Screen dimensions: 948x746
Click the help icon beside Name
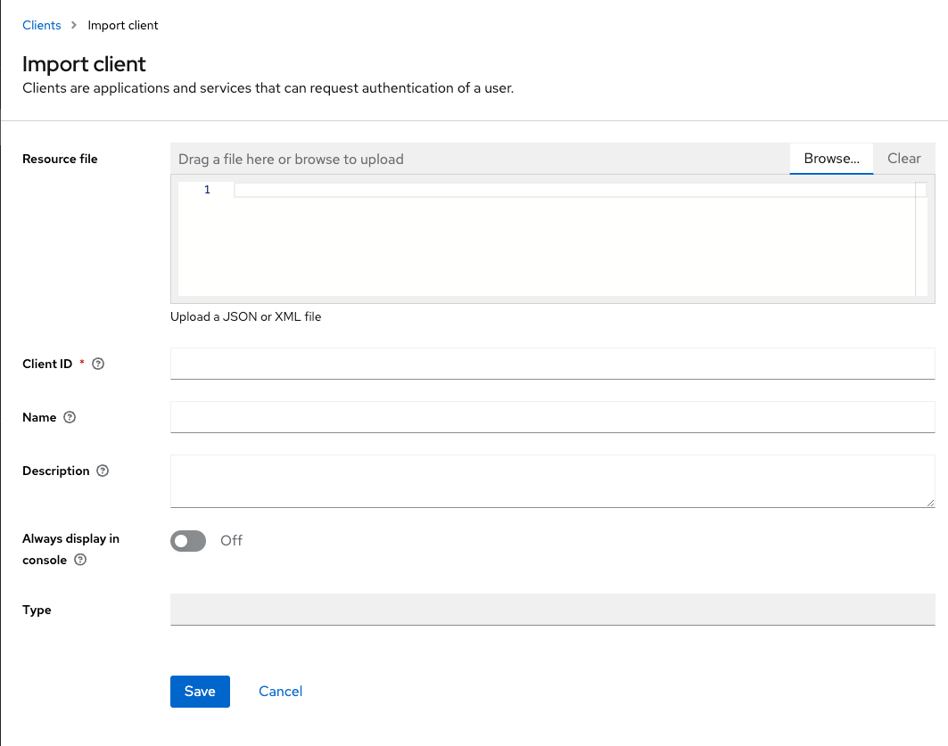[x=70, y=417]
